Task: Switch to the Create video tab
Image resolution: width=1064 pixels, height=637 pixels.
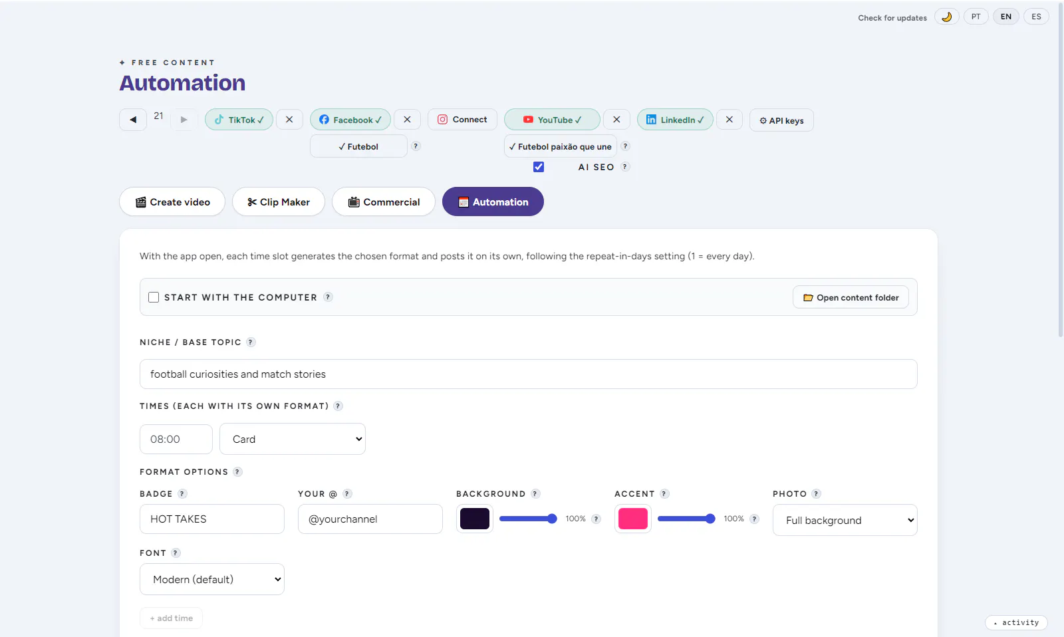Action: coord(172,201)
